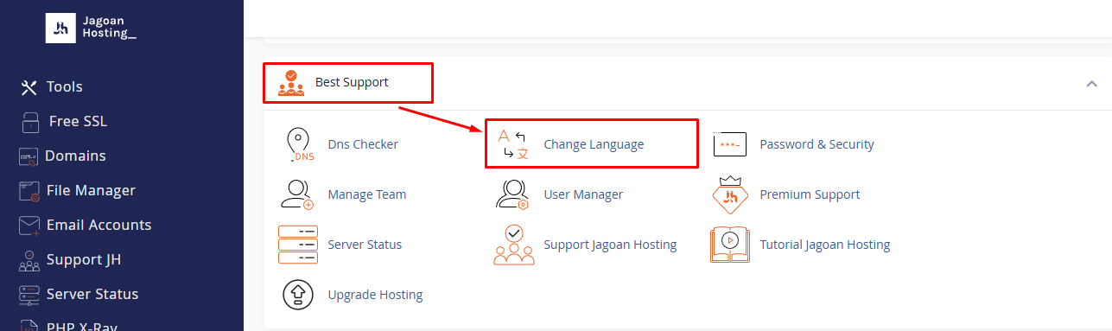
Task: Click the Support JH people icon
Action: click(x=29, y=260)
